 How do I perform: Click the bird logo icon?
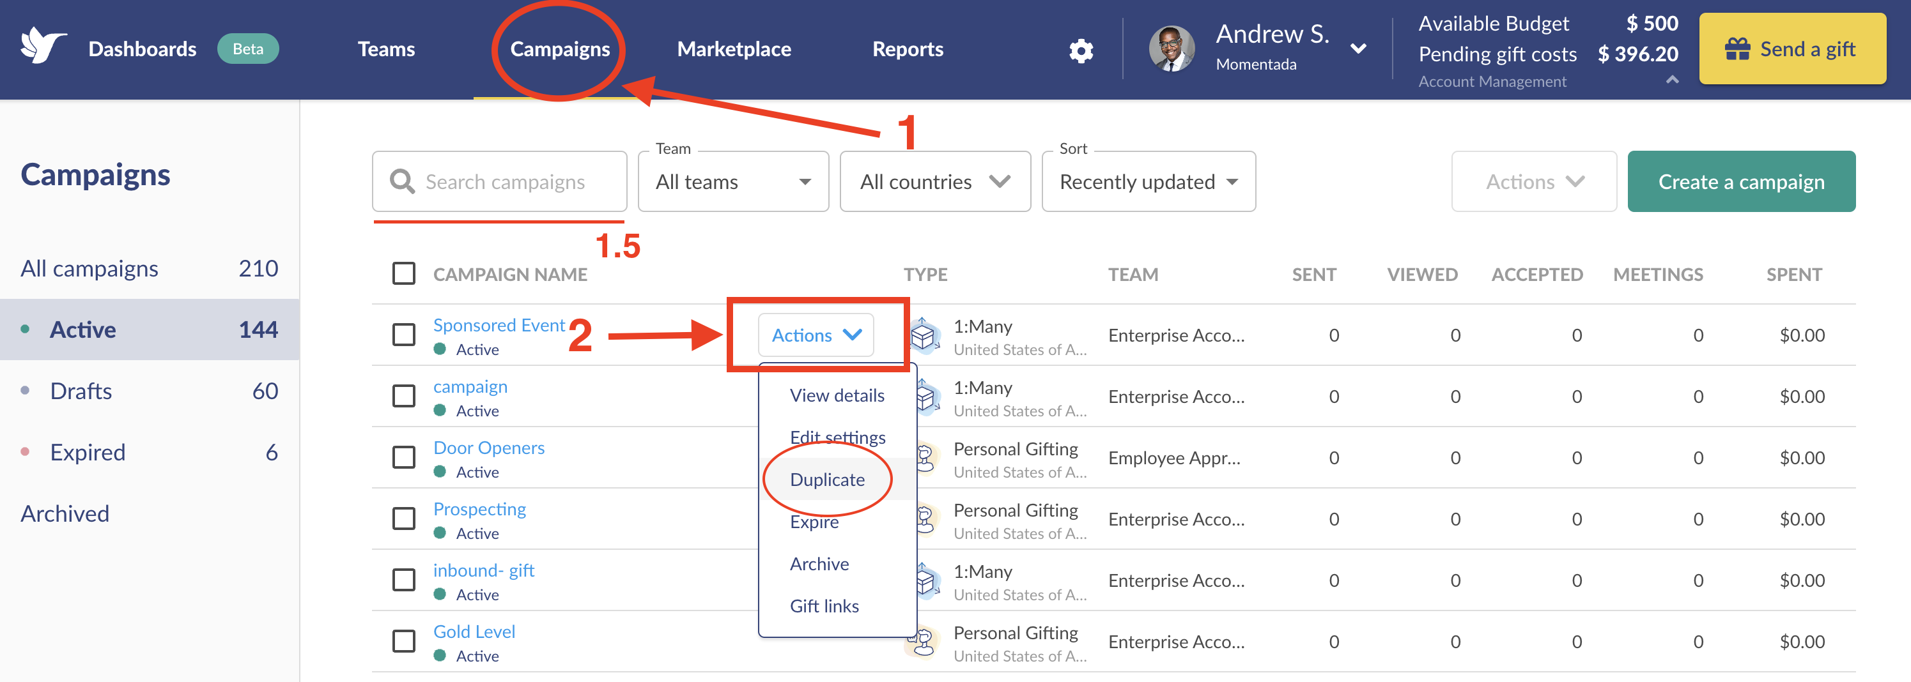tap(43, 46)
